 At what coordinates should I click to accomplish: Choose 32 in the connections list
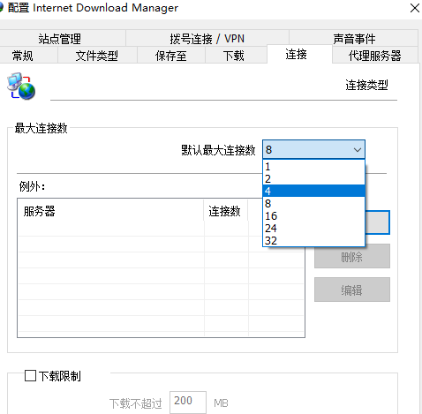313,240
